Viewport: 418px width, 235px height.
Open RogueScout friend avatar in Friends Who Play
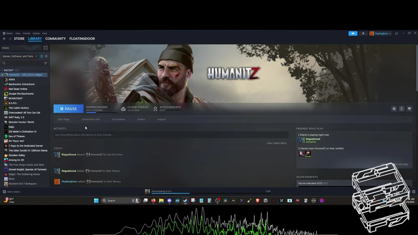point(301,140)
